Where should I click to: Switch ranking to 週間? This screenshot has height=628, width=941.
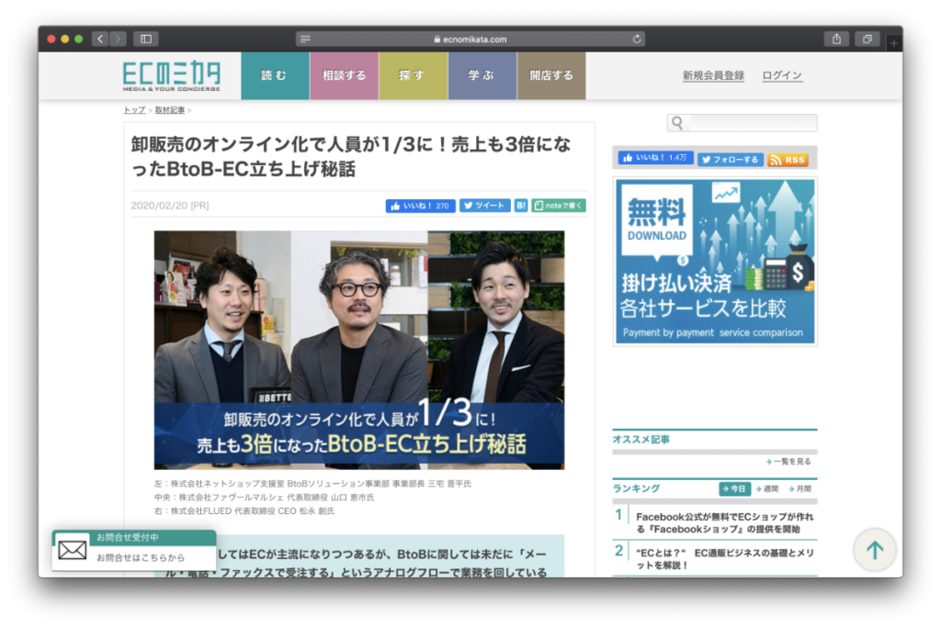point(767,488)
